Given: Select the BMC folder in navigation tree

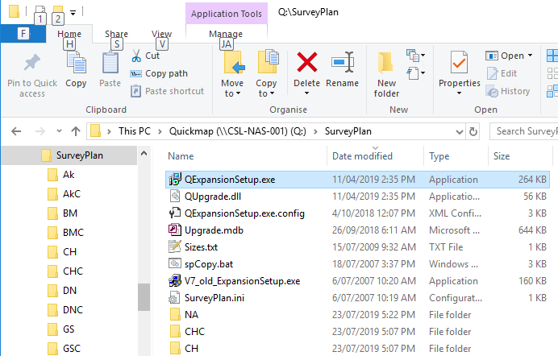Looking at the screenshot, I should click(x=73, y=233).
